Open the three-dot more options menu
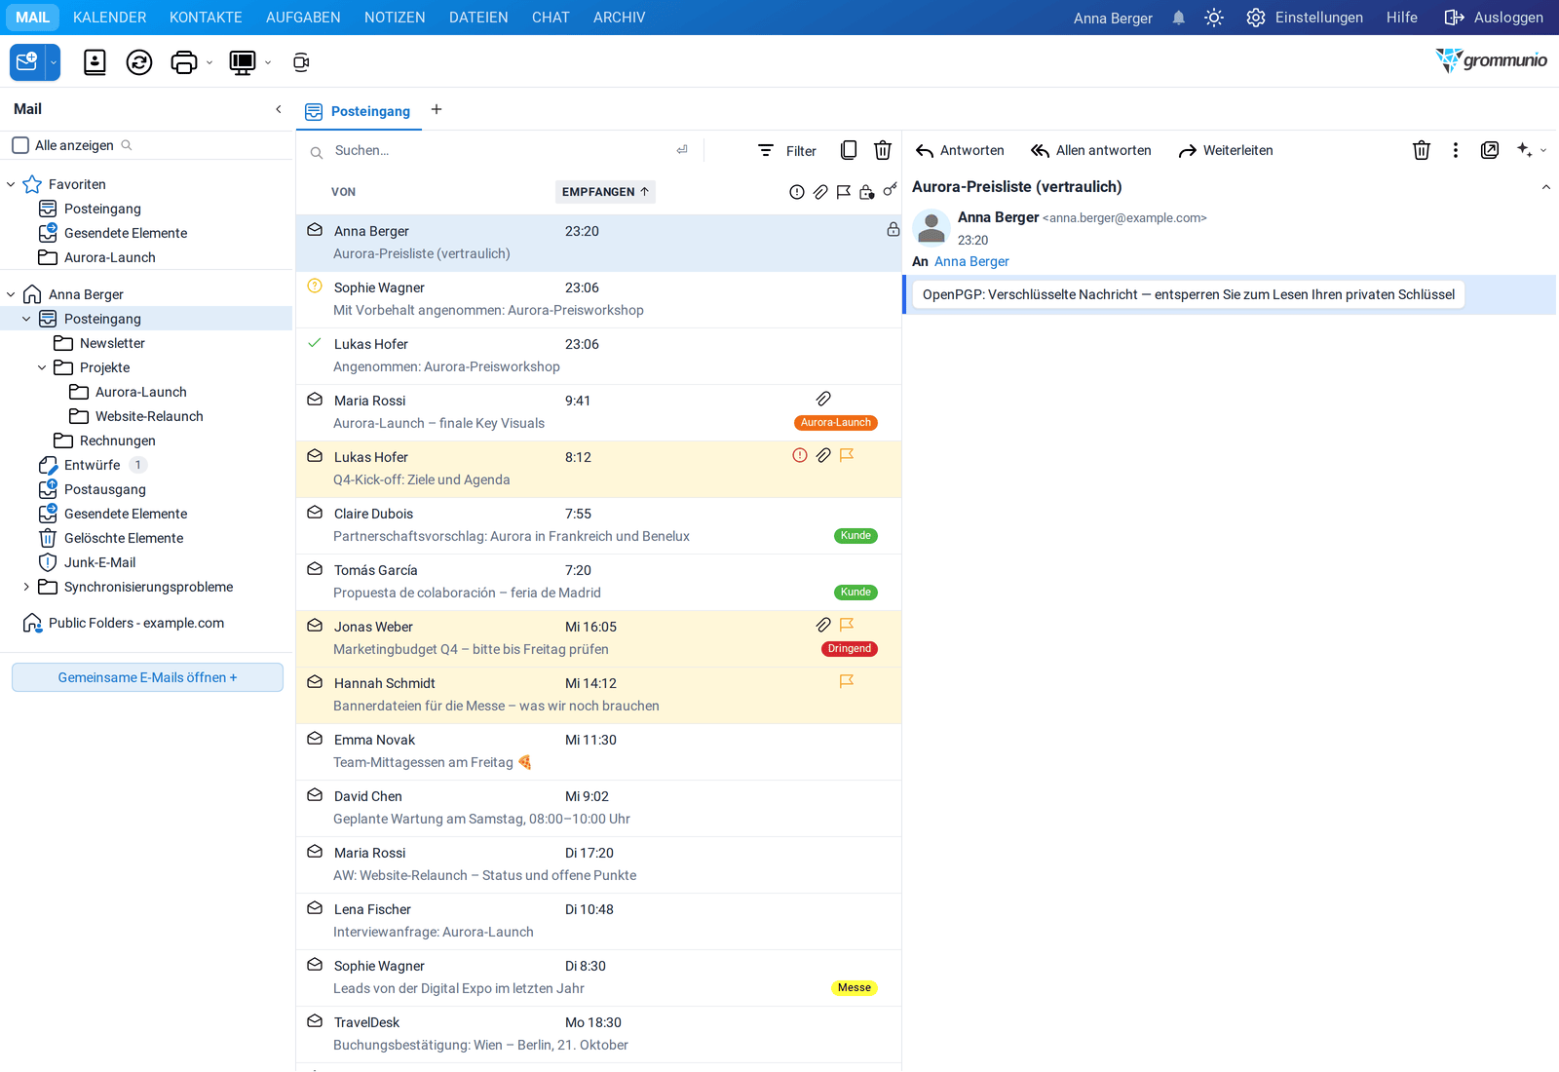Viewport: 1559px width, 1072px height. click(x=1456, y=150)
